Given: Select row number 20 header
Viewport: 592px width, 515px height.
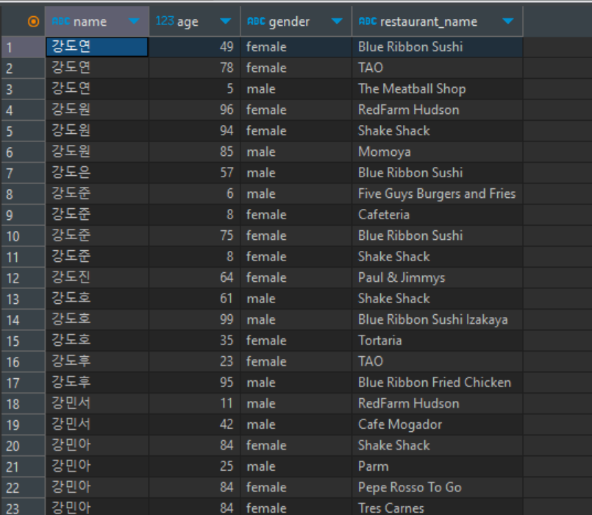Looking at the screenshot, I should (23, 446).
